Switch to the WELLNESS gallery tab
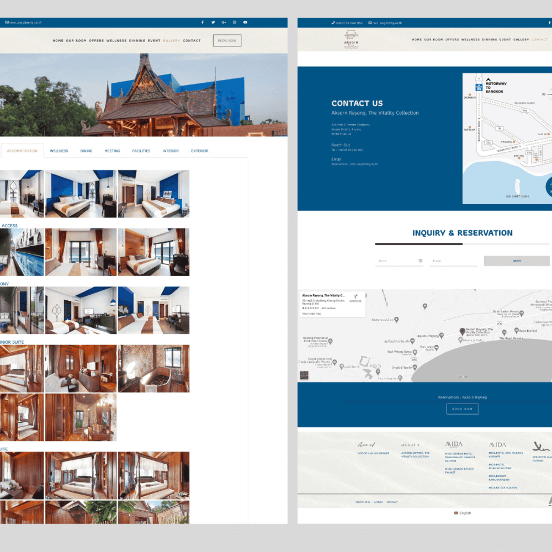The image size is (552, 552). [x=59, y=151]
